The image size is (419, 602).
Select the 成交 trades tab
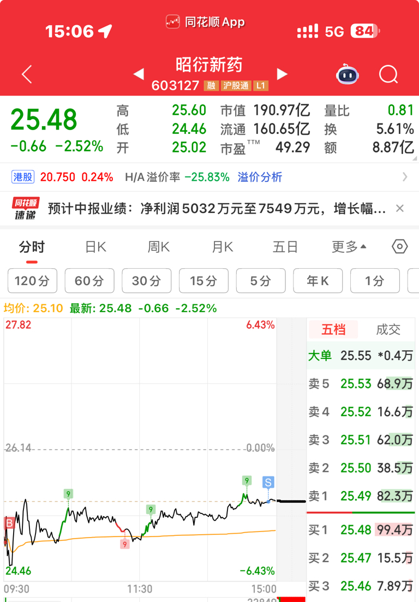tap(388, 329)
